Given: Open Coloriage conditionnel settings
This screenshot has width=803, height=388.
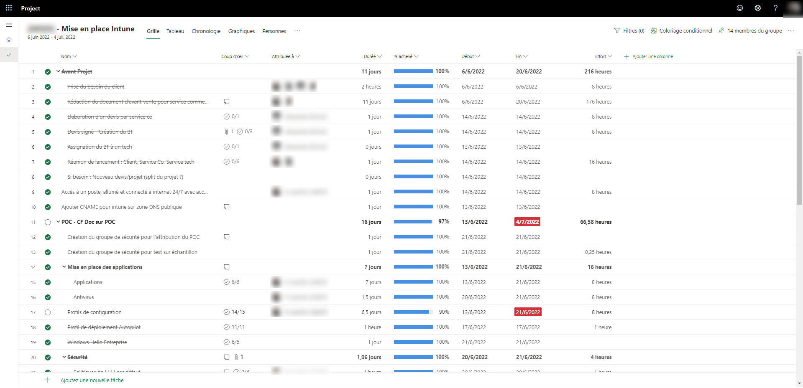Looking at the screenshot, I should pyautogui.click(x=681, y=30).
